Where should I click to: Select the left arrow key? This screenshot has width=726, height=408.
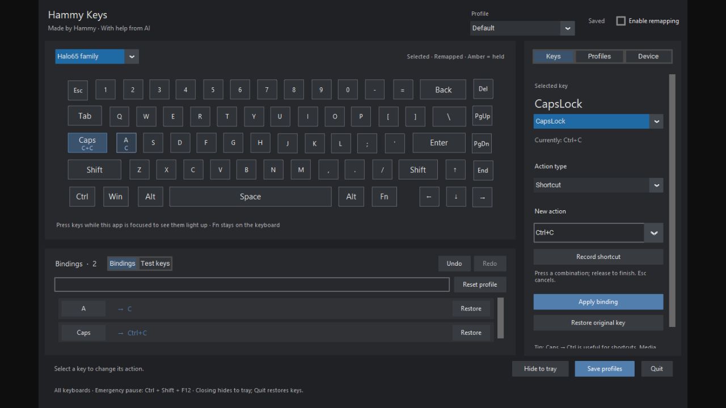point(429,197)
